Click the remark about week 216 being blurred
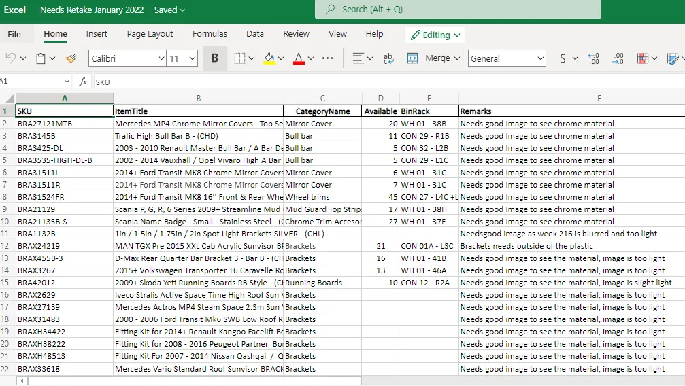The image size is (685, 386). point(572,234)
